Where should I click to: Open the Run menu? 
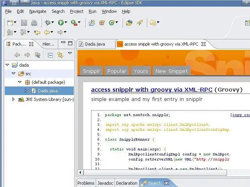click(x=93, y=11)
